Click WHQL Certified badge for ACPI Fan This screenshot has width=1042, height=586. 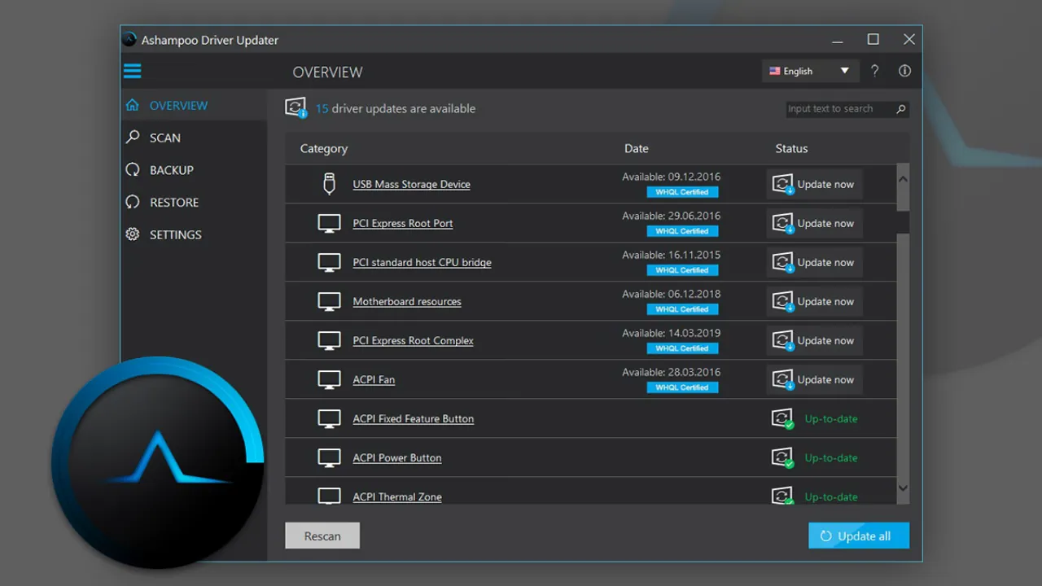pos(682,387)
